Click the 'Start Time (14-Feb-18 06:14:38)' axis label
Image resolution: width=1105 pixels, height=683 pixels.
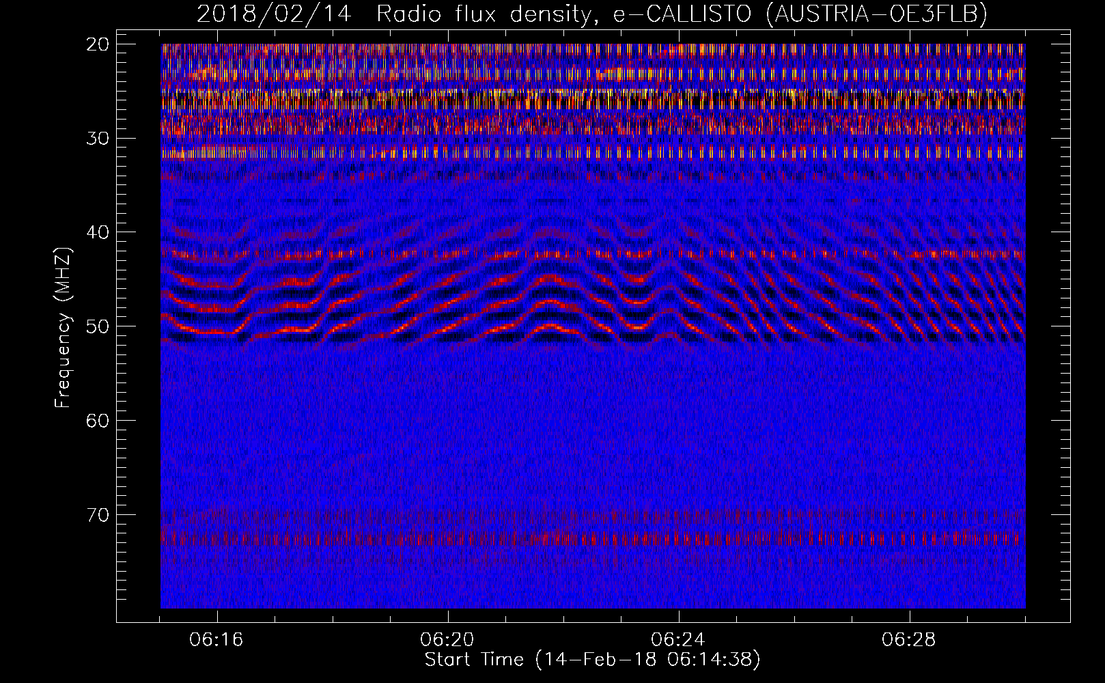tap(593, 660)
